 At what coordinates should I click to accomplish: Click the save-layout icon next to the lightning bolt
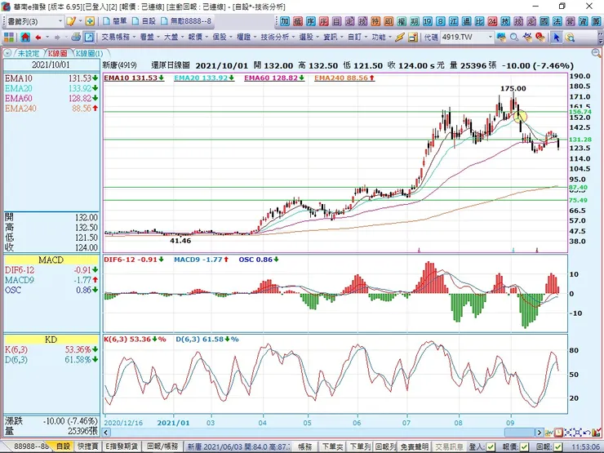pos(412,38)
